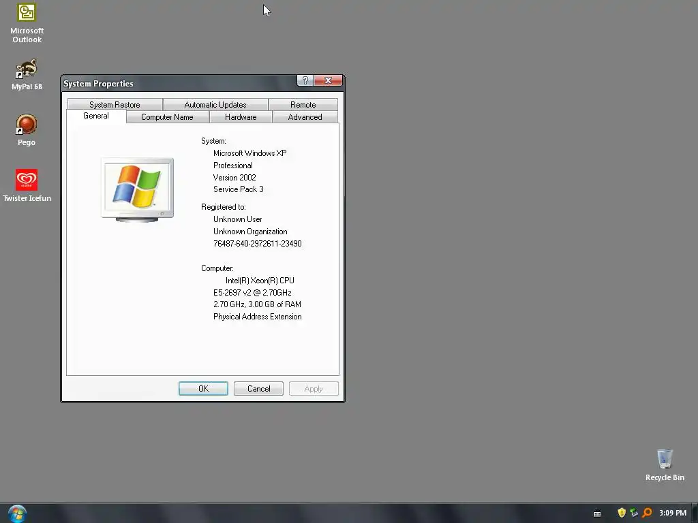The height and width of the screenshot is (523, 698).
Task: Click the show desktop strip beside the clock
Action: tap(695, 513)
